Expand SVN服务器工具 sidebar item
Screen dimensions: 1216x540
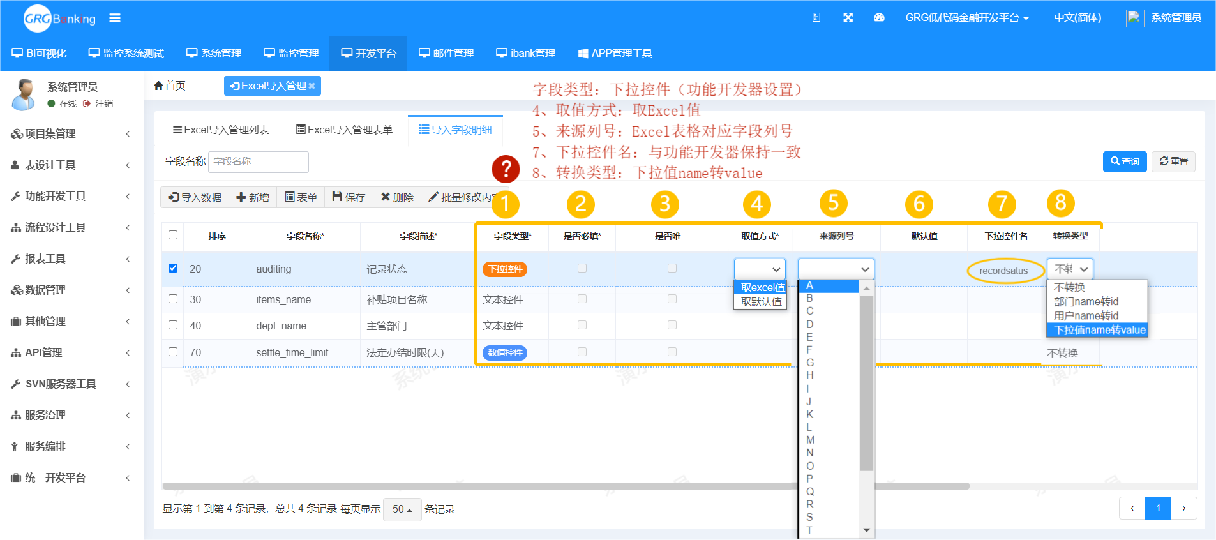click(x=71, y=384)
